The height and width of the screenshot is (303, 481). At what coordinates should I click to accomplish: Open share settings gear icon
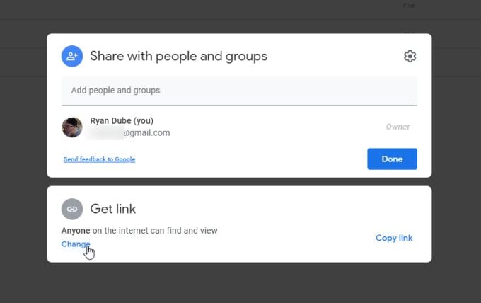click(410, 57)
